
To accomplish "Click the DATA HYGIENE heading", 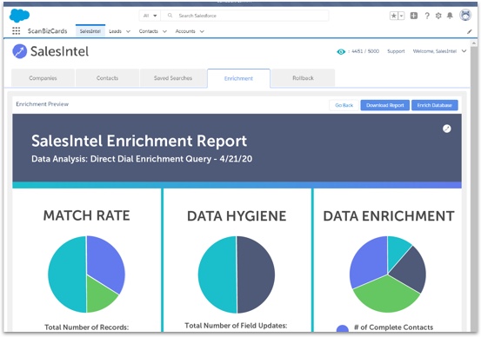I will pos(237,216).
